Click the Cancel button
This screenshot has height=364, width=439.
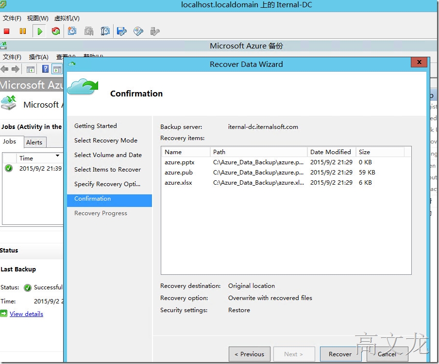point(387,354)
